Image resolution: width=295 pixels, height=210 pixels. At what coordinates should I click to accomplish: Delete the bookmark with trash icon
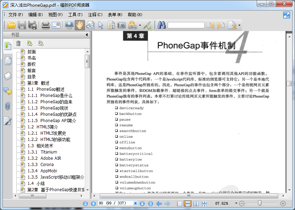pyautogui.click(x=18, y=43)
